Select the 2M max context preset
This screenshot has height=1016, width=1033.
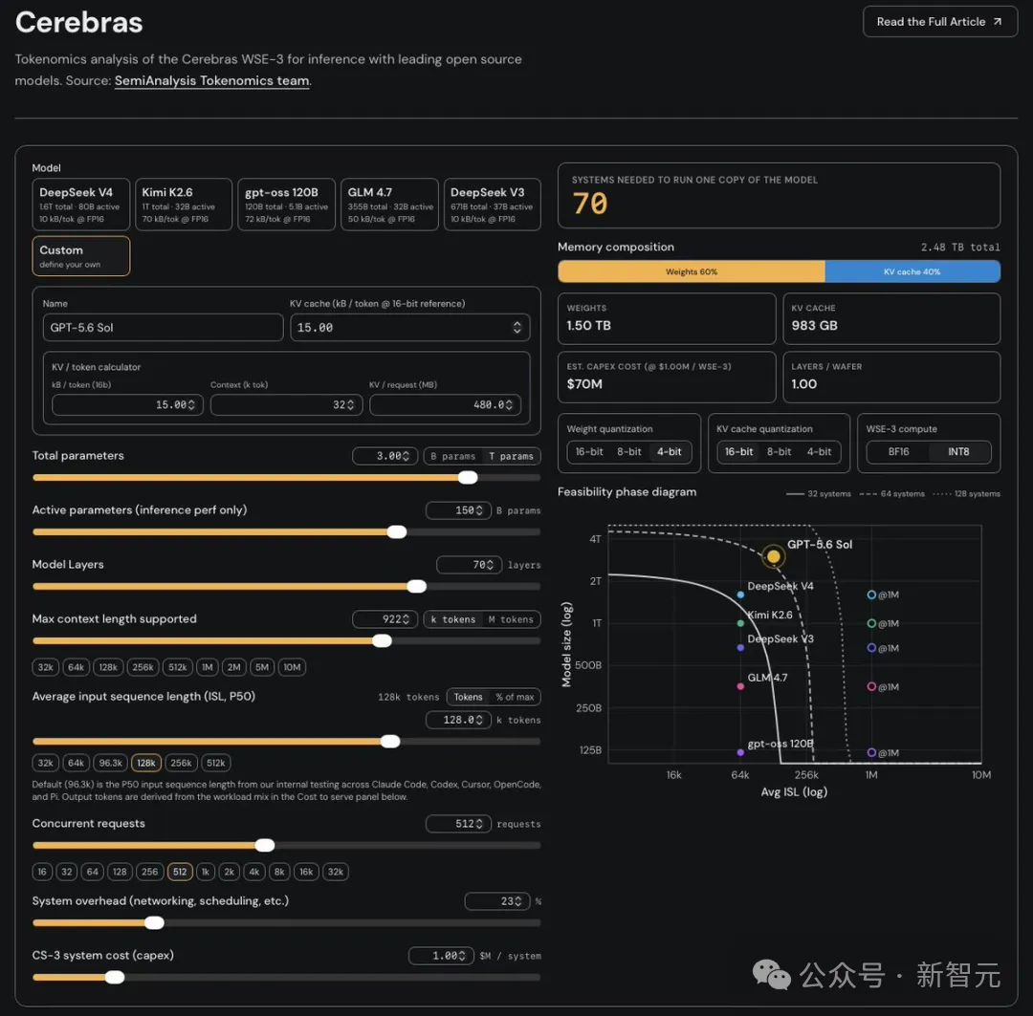(x=234, y=667)
